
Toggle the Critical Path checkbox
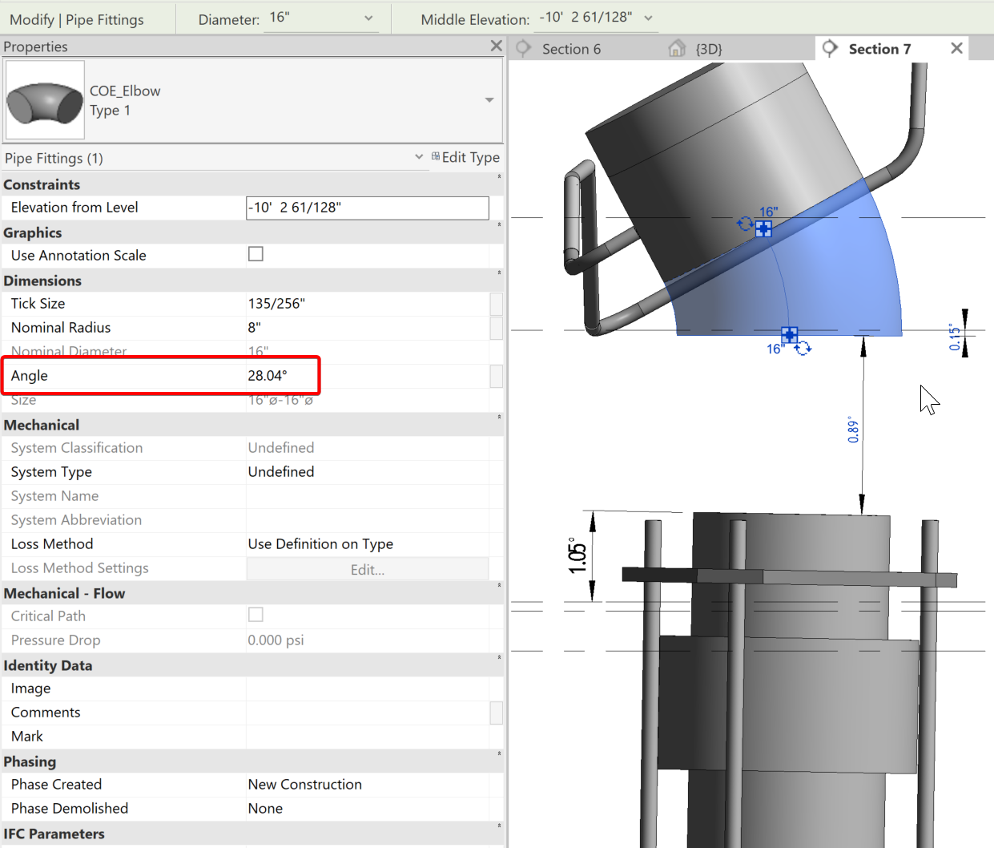click(x=256, y=615)
